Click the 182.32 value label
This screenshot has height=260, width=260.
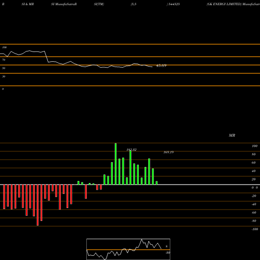point(132,150)
